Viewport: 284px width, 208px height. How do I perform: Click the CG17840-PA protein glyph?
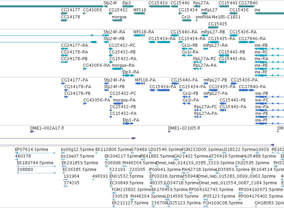click(x=247, y=90)
